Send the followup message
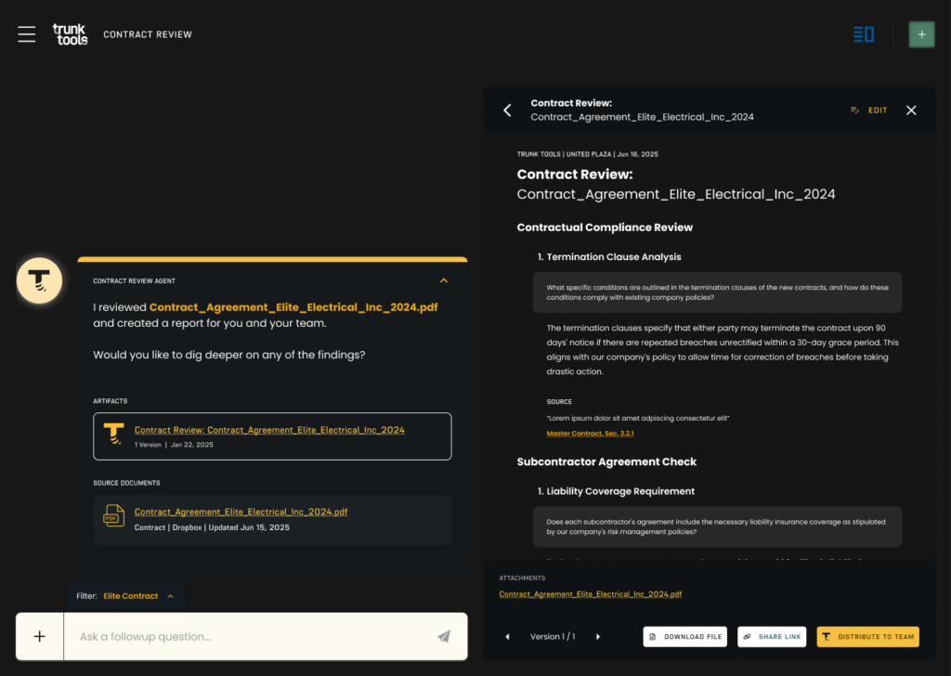951x676 pixels. click(444, 636)
